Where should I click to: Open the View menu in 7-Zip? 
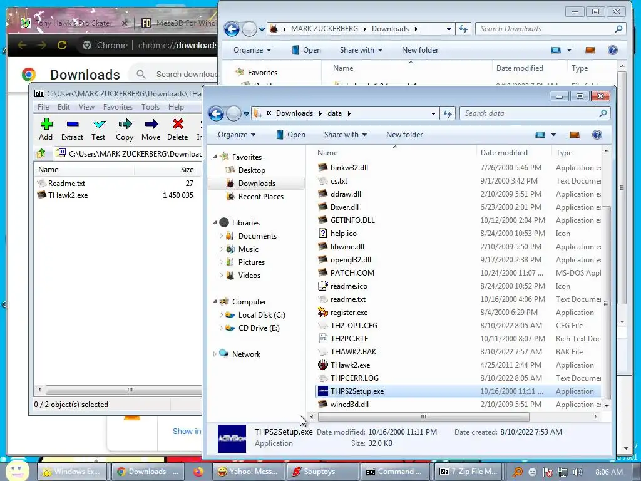86,106
